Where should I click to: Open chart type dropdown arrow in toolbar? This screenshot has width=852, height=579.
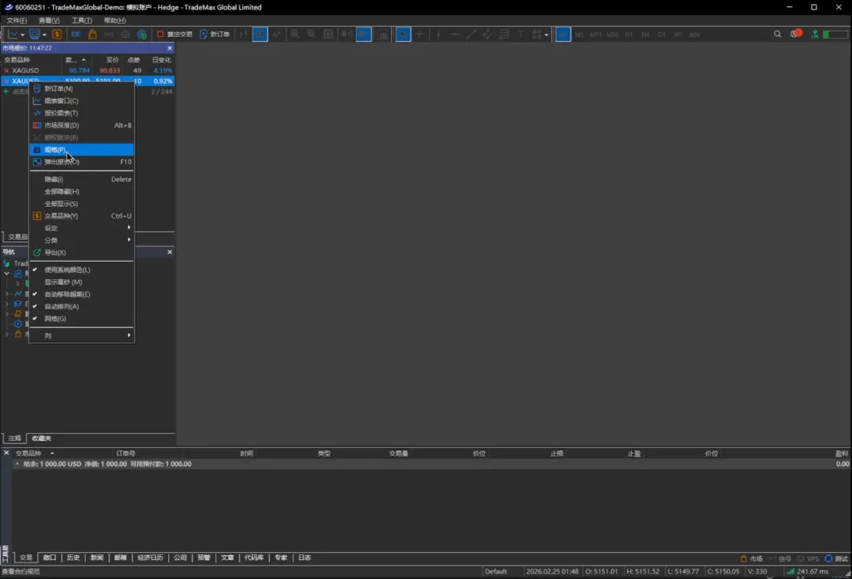click(23, 35)
